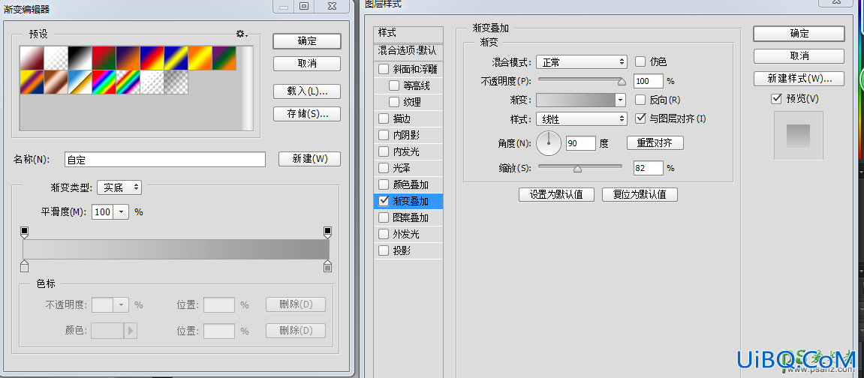The image size is (864, 378).
Task: Click the 不透明度 slider in Gradient Overlay
Action: point(581,80)
